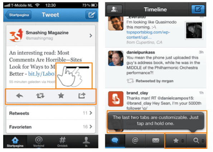This screenshot has width=213, height=152.
Task: Switch to the Verbind tab
Action: coord(39,142)
